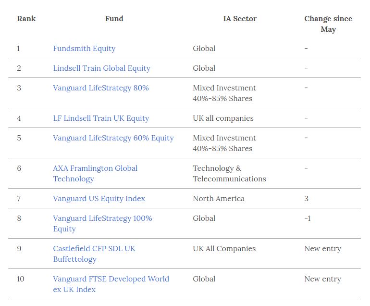Open LF Lindsell Train UK Equity

click(x=101, y=118)
